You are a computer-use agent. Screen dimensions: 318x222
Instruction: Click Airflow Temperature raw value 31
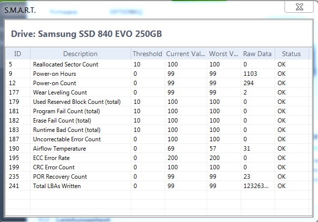pos(247,149)
